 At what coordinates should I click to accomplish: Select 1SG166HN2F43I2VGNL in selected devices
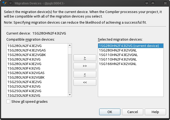tap(118, 64)
